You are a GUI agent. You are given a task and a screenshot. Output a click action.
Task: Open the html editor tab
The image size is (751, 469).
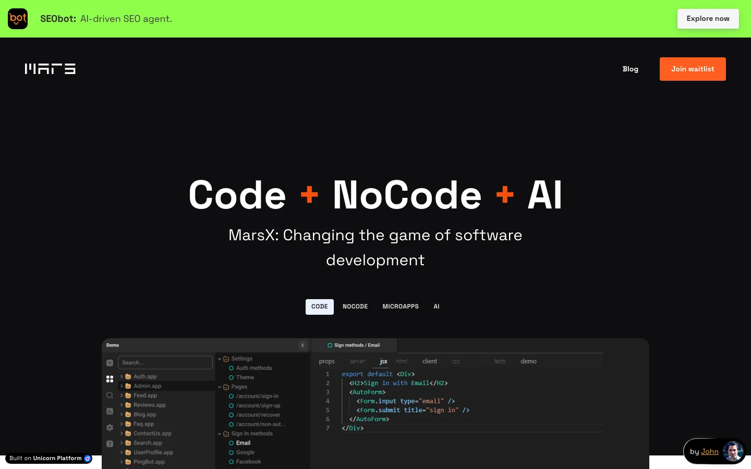click(402, 361)
